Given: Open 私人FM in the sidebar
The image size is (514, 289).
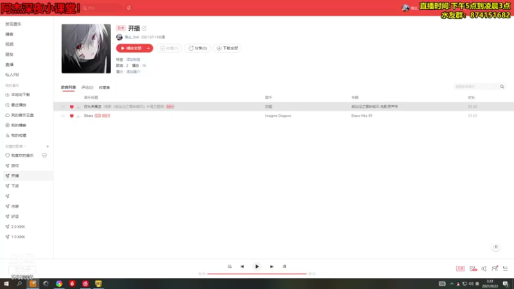Looking at the screenshot, I should click(12, 74).
